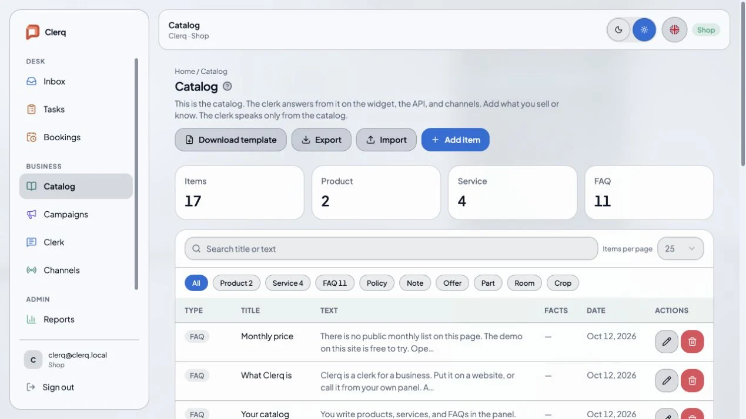Image resolution: width=746 pixels, height=419 pixels.
Task: Click the TITLE column header
Action: pos(250,310)
